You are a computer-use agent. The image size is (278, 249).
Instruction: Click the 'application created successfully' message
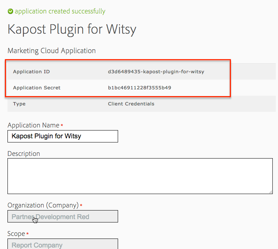click(x=60, y=11)
